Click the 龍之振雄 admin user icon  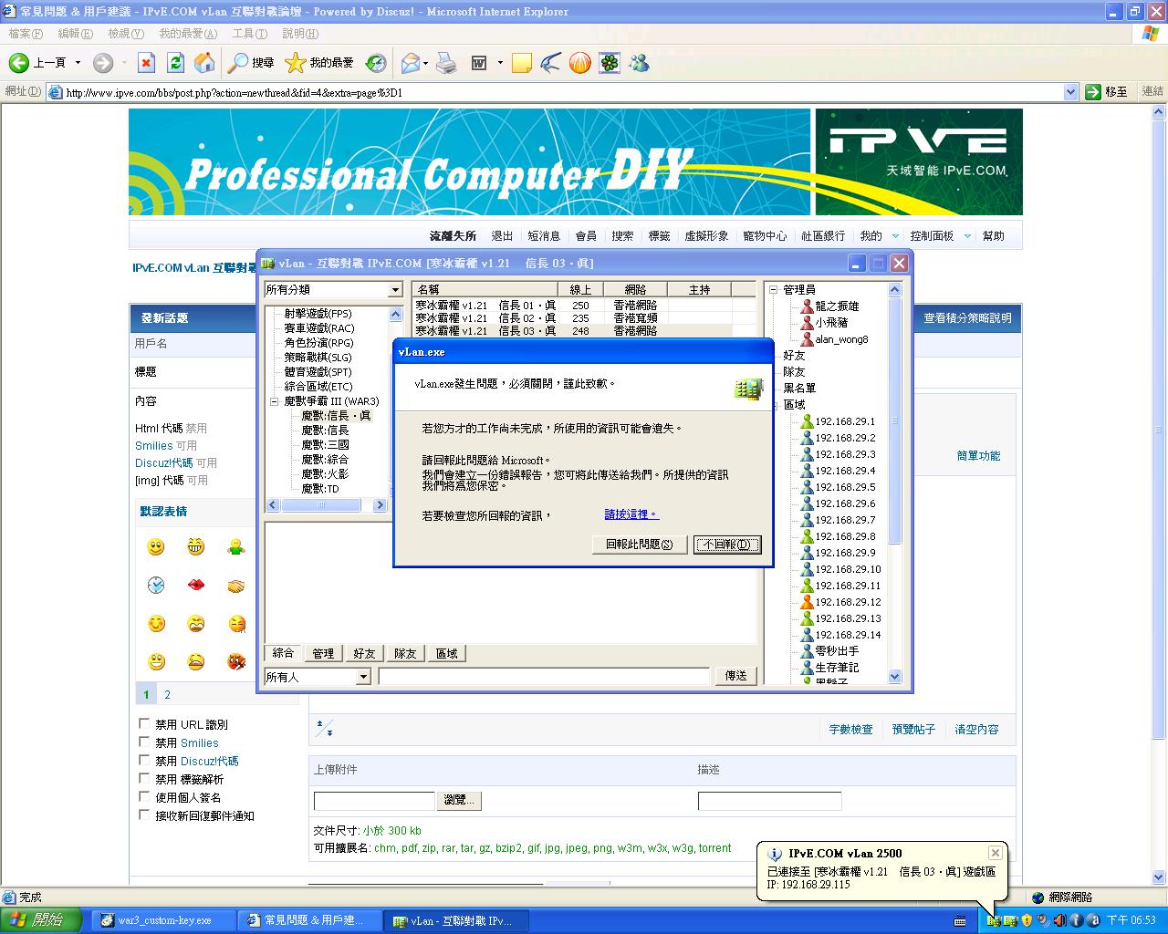tap(807, 306)
